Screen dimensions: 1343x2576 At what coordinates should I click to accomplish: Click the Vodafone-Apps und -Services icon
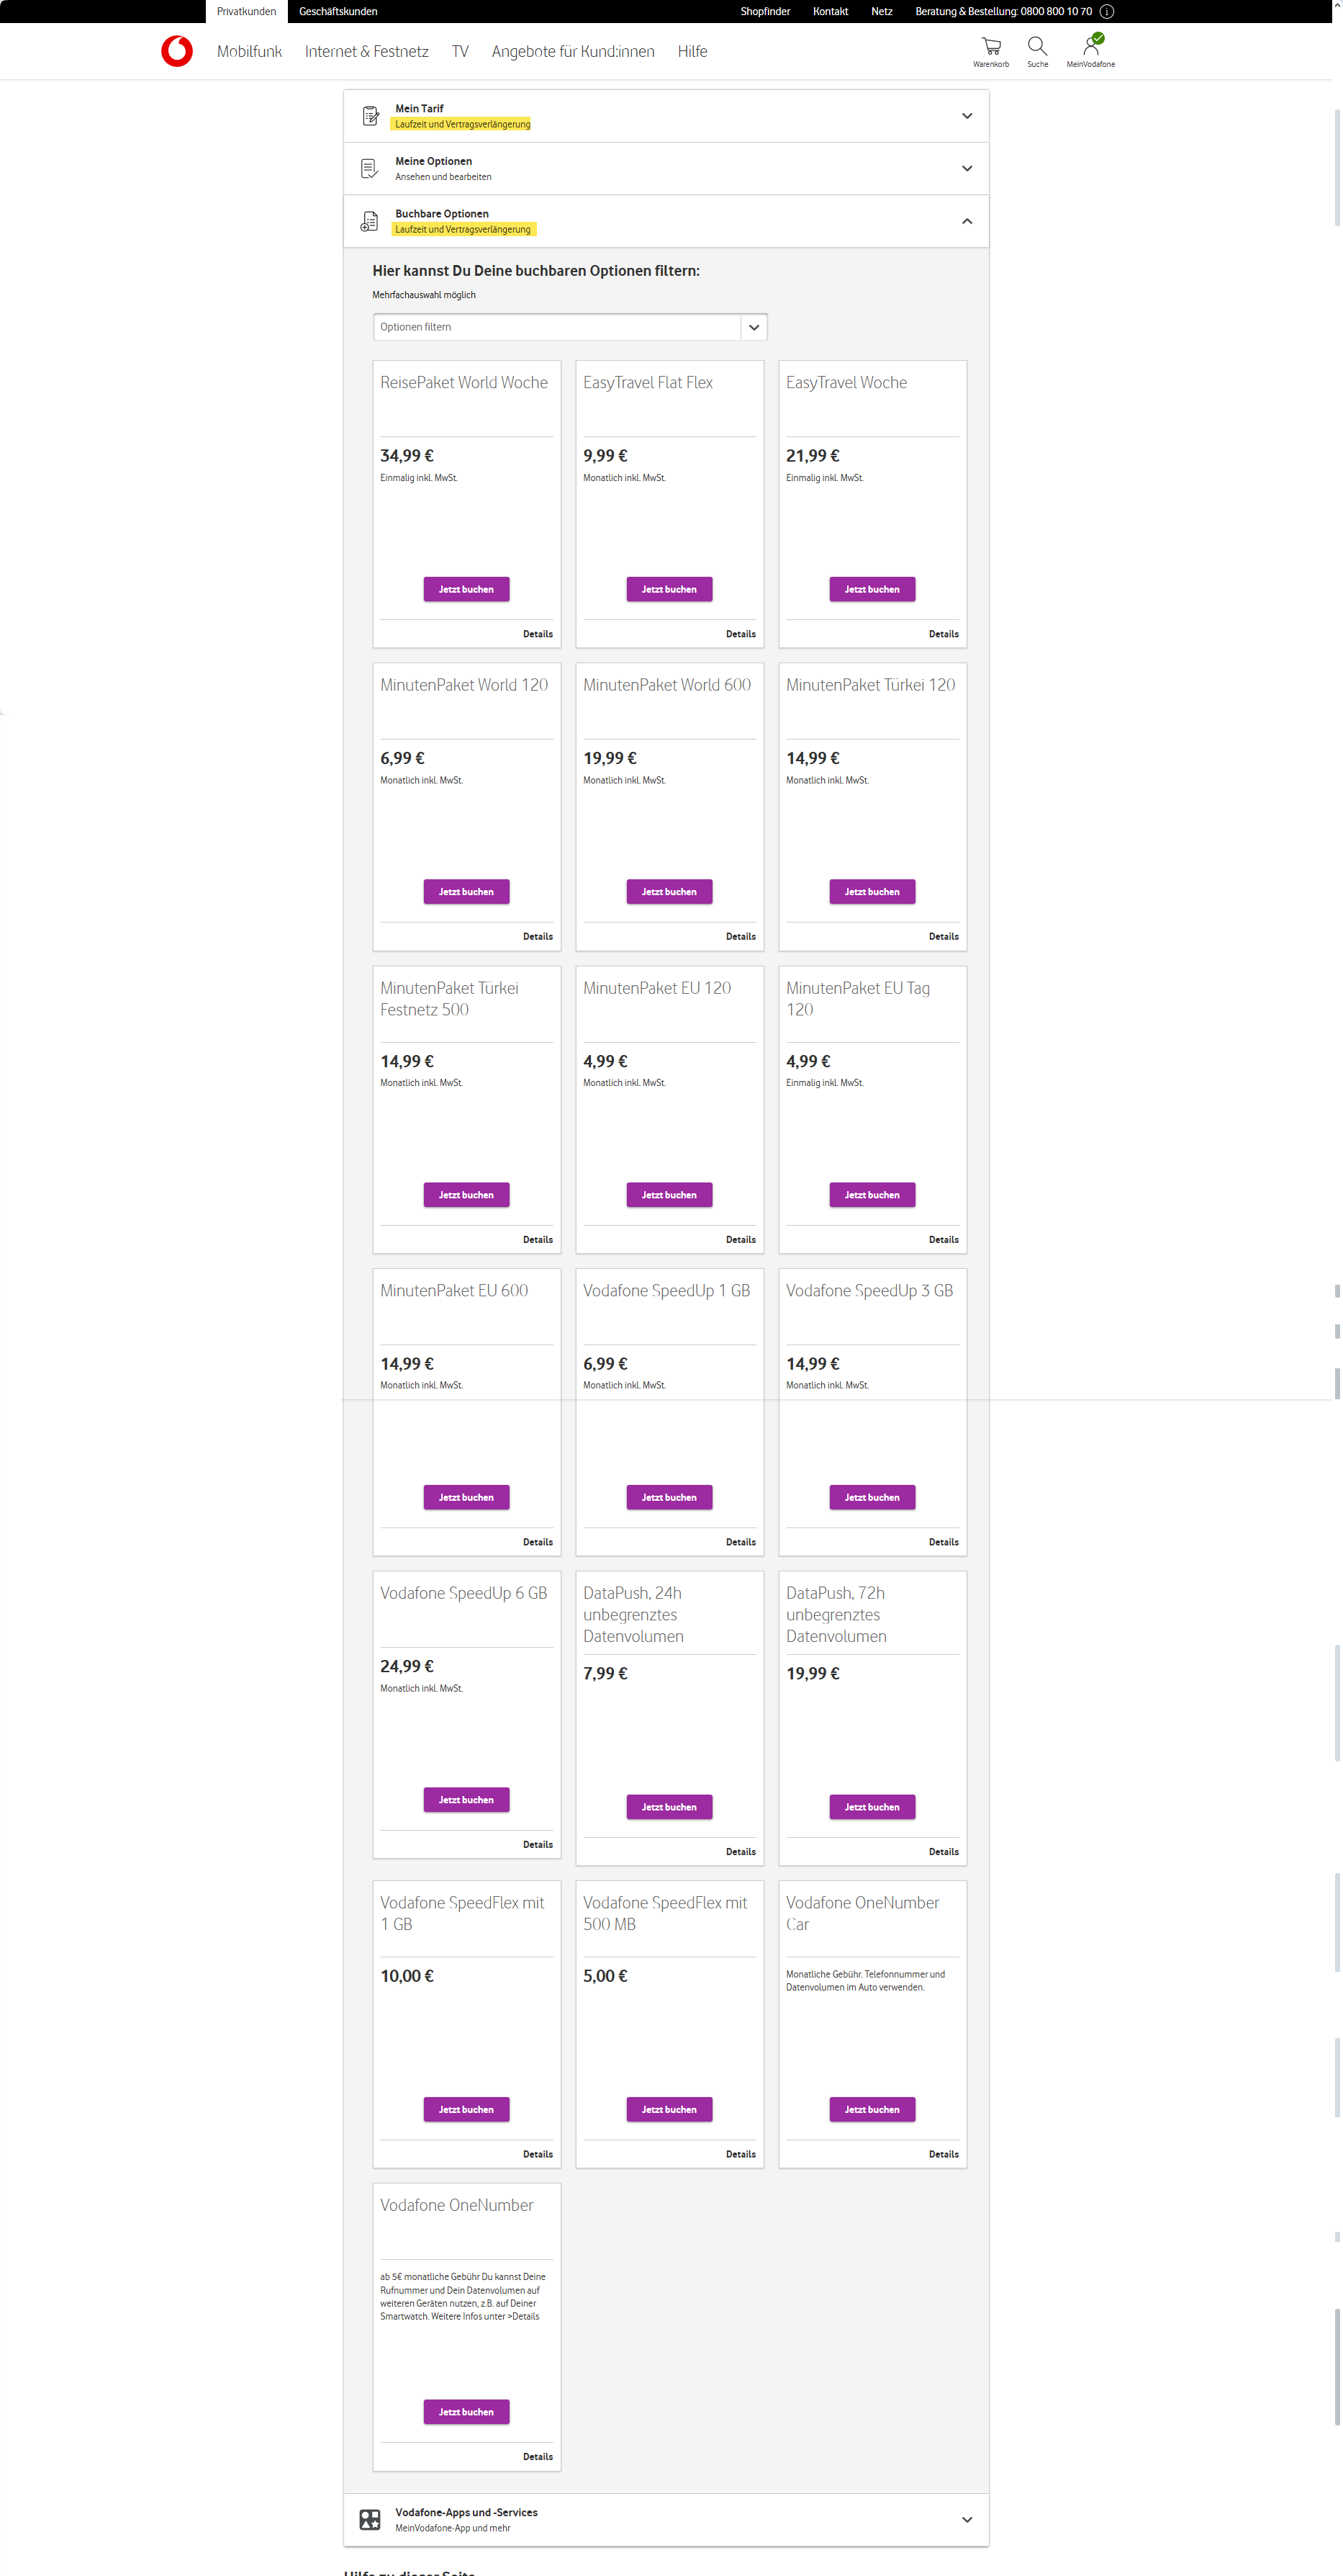coord(370,2519)
